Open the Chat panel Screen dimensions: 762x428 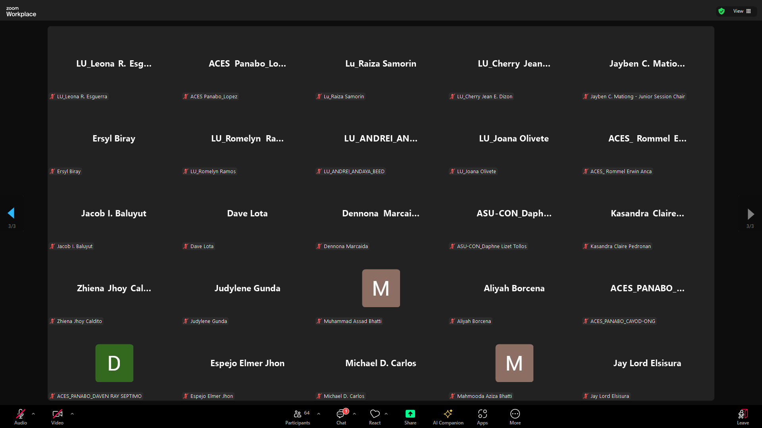tap(341, 416)
